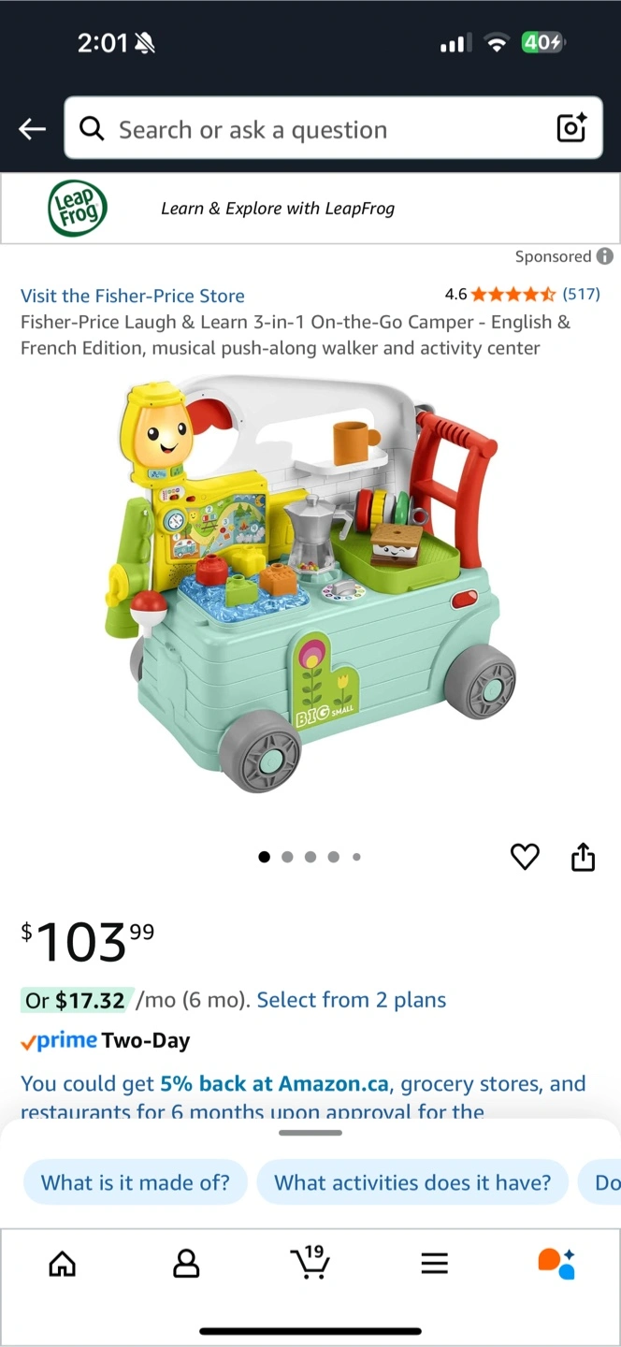The image size is (621, 1347).
Task: Open Select from 2 plans link
Action: pyautogui.click(x=352, y=1000)
